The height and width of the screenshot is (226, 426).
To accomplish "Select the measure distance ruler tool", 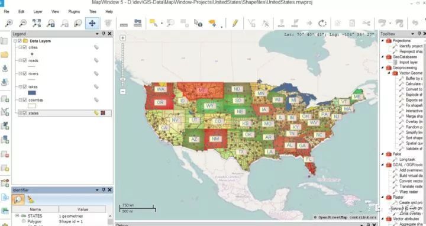I will pos(124,24).
